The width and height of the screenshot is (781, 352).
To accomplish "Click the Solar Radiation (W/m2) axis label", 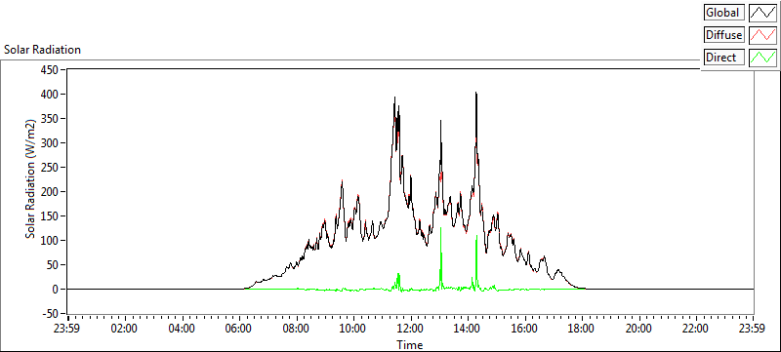I will 31,179.
